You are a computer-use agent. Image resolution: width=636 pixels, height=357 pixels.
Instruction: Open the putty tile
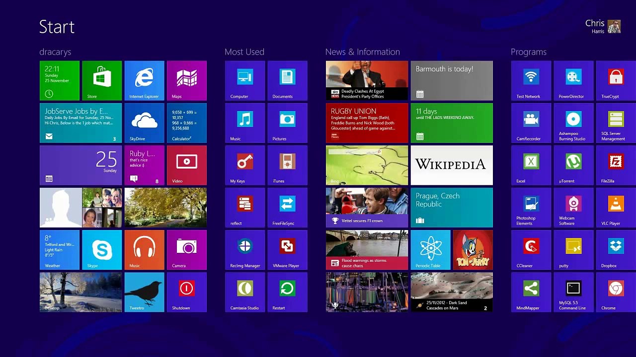[x=573, y=250]
